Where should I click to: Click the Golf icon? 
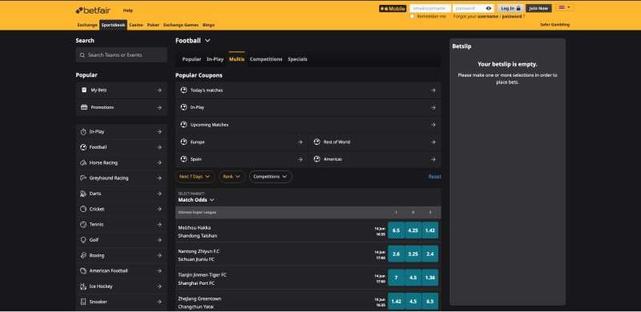click(83, 240)
